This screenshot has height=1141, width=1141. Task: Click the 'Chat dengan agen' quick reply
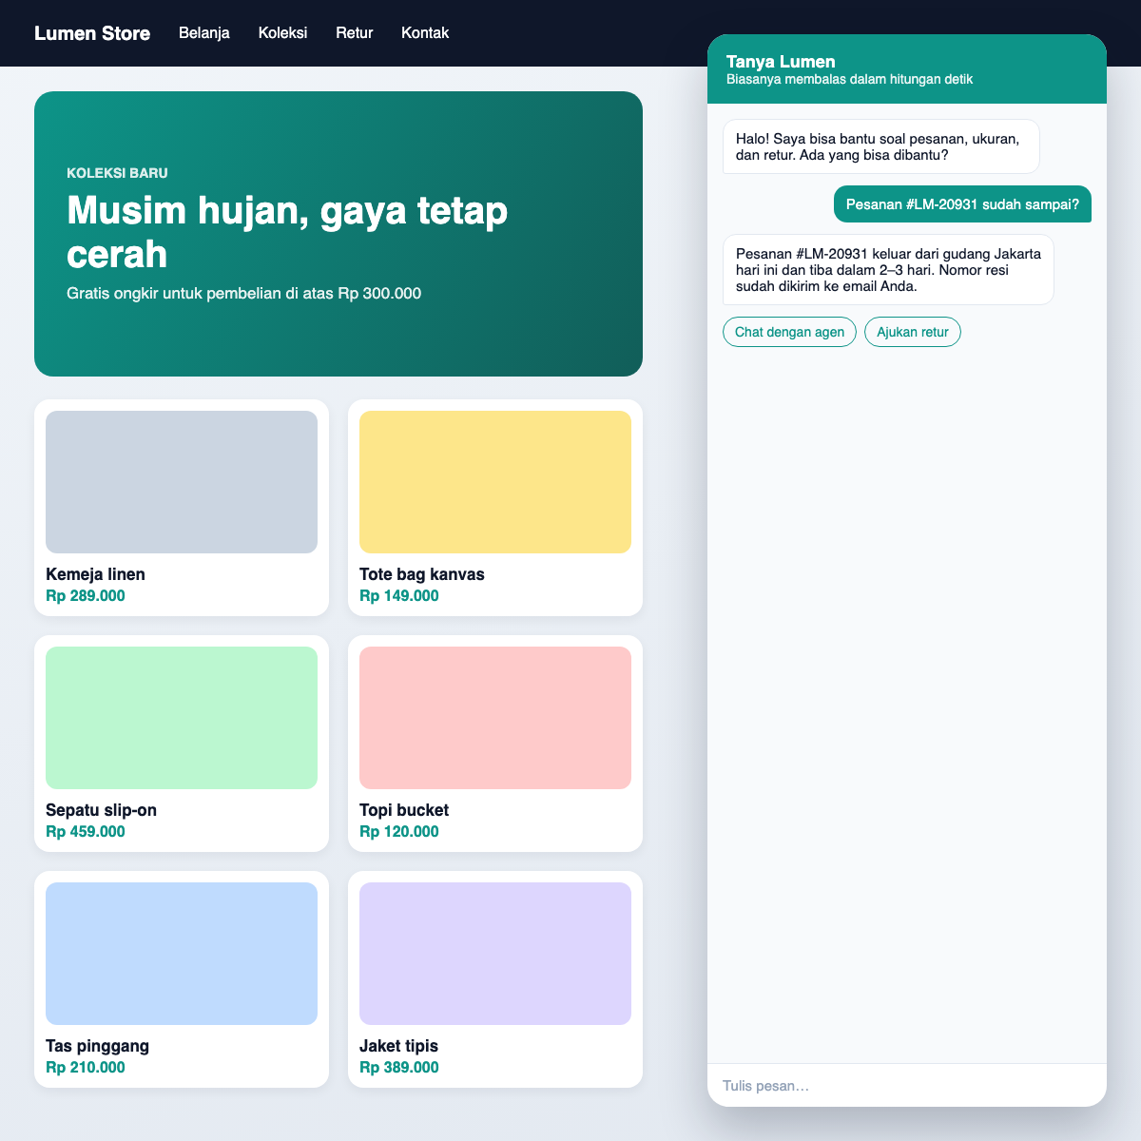pyautogui.click(x=789, y=332)
